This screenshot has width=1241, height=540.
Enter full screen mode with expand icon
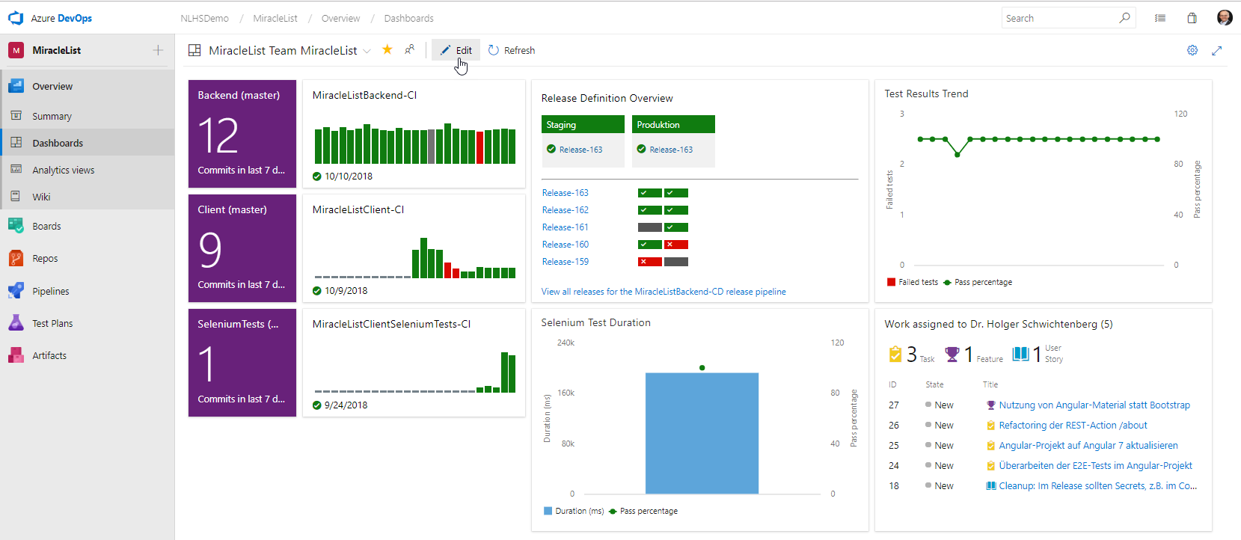1217,50
